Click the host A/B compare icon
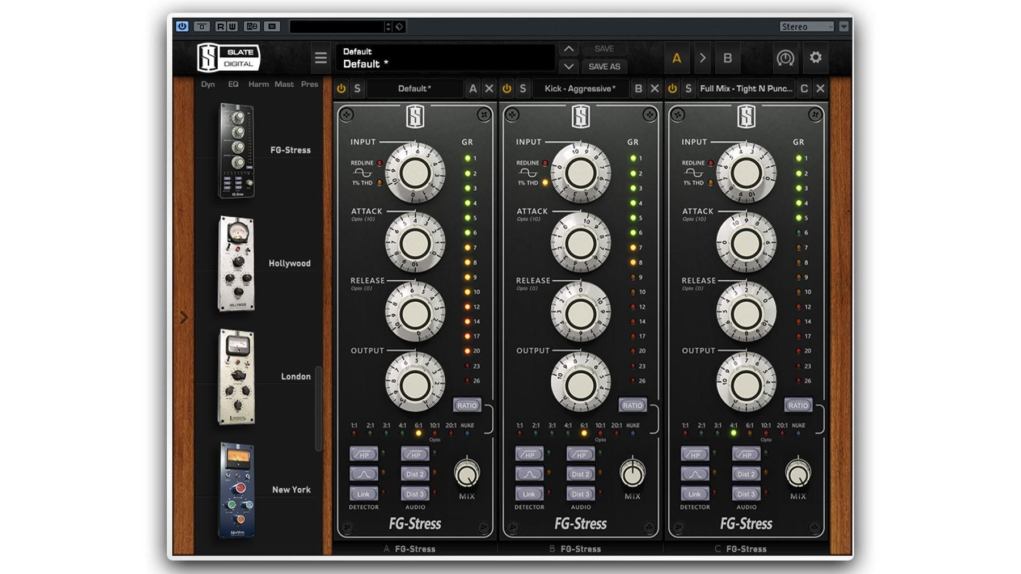 point(252,26)
